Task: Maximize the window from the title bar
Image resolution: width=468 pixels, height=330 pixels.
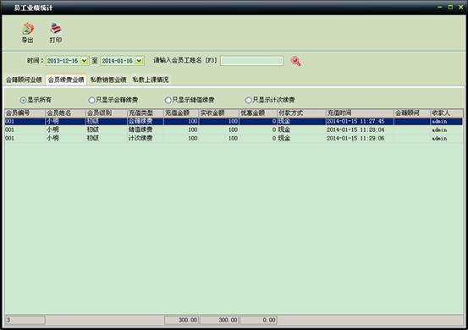Action: coord(450,7)
